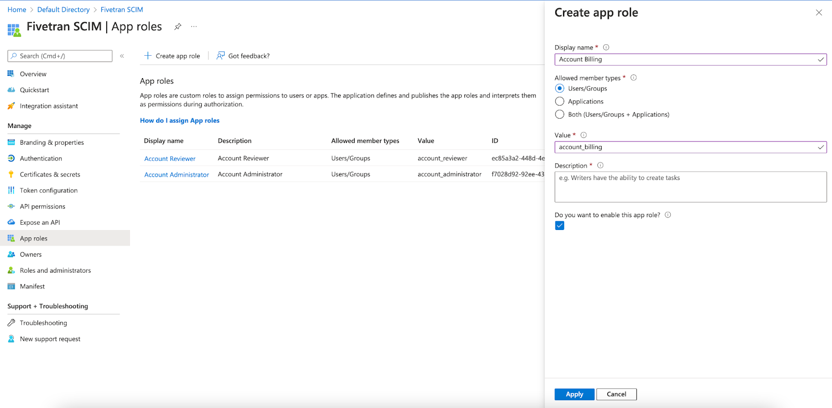The image size is (832, 408).
Task: Go to Default Directory breadcrumb
Action: pos(63,9)
